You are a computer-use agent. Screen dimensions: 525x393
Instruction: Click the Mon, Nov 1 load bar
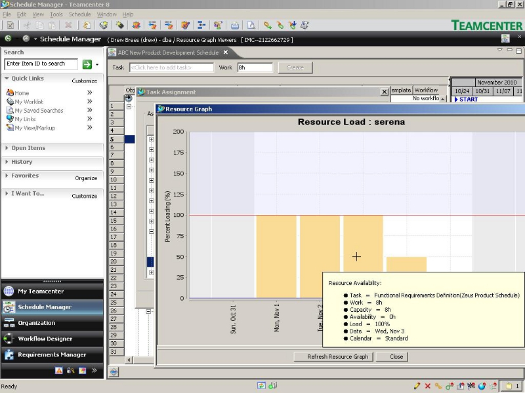coord(276,256)
